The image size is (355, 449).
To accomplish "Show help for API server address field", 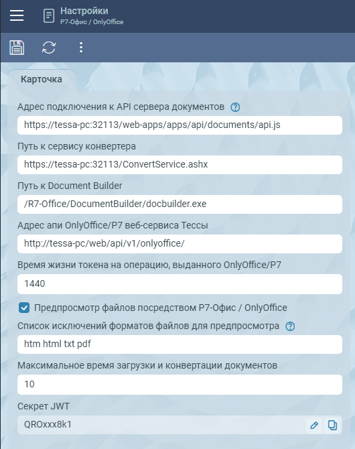I will point(235,107).
